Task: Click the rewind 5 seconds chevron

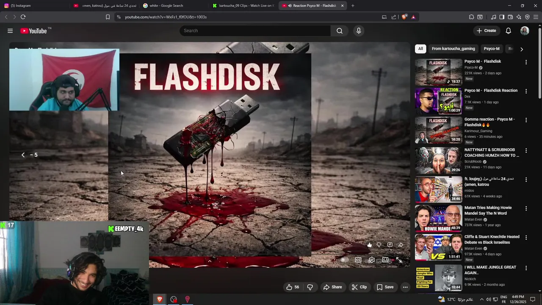Action: 23,155
